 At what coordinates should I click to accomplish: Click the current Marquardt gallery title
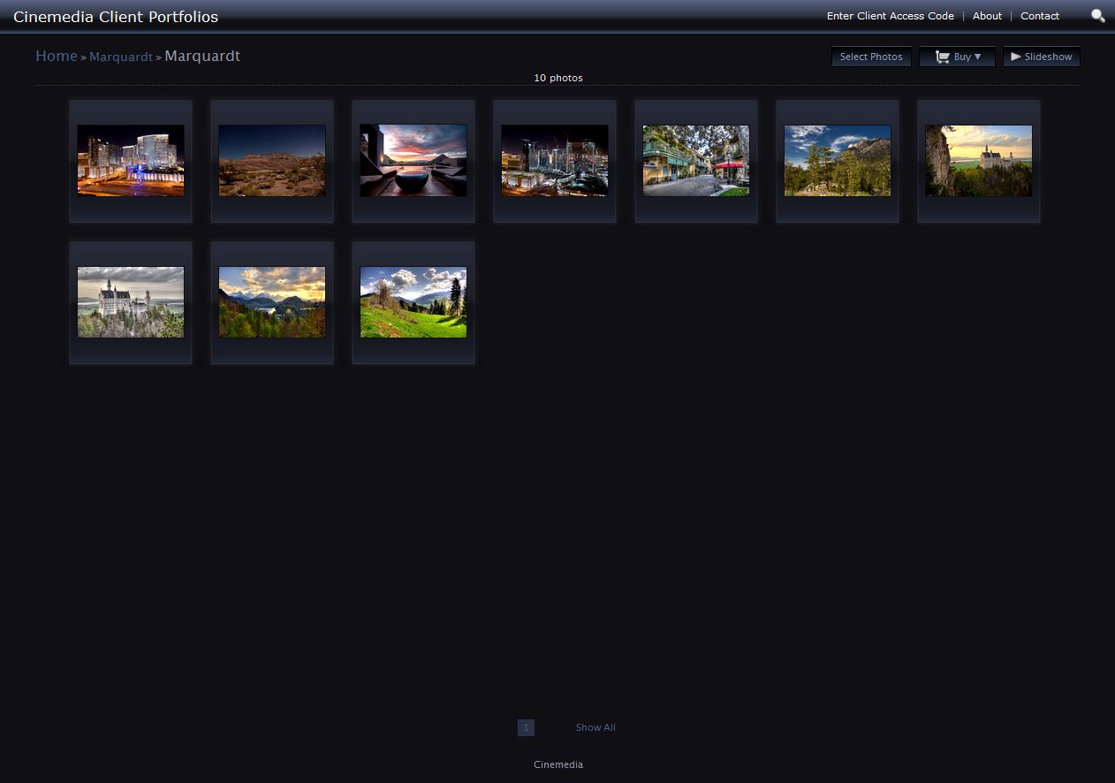coord(202,56)
